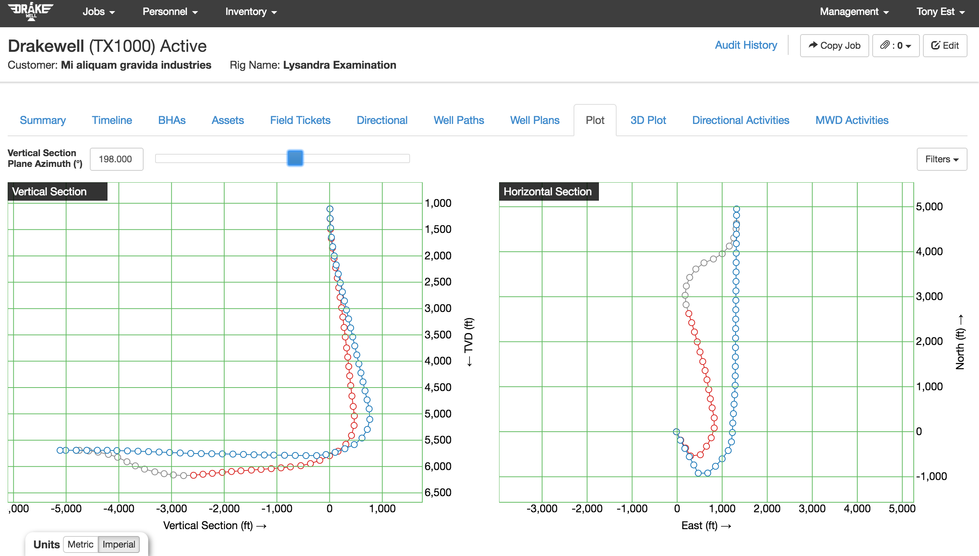The width and height of the screenshot is (979, 556).
Task: Switch to the 3D Plot tab
Action: tap(648, 120)
